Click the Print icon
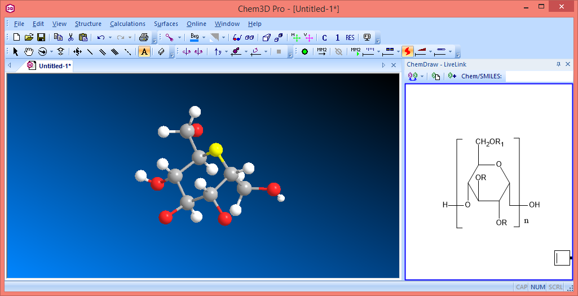The height and width of the screenshot is (296, 578). click(x=144, y=37)
